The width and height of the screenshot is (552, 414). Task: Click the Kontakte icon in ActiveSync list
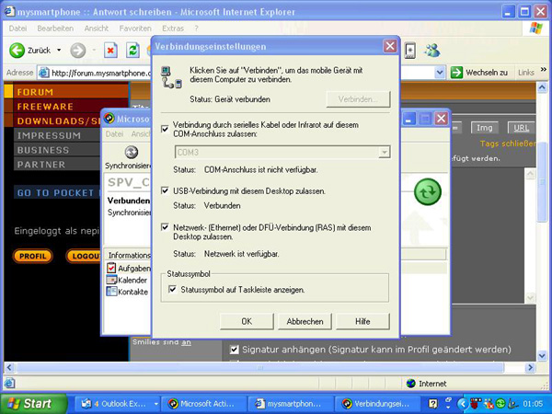(x=111, y=292)
